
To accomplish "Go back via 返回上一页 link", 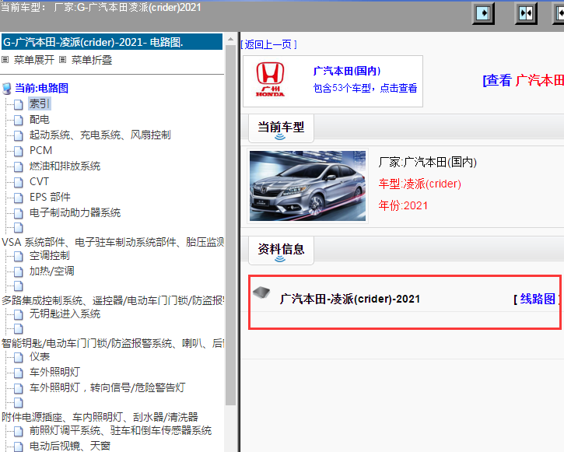I will coord(268,44).
